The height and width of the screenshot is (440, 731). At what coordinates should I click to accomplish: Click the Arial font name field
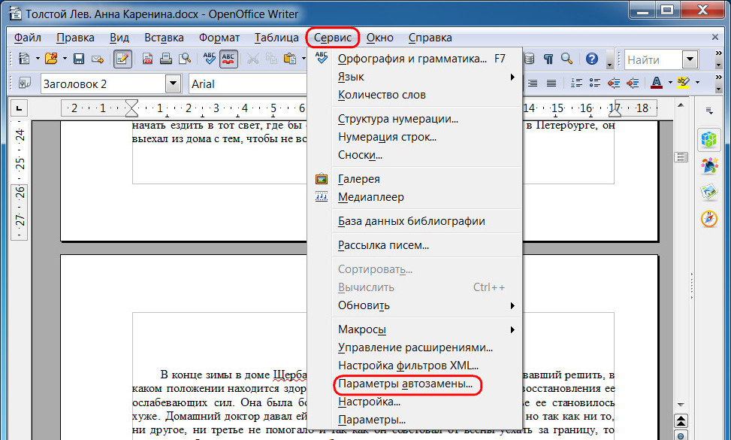click(248, 84)
